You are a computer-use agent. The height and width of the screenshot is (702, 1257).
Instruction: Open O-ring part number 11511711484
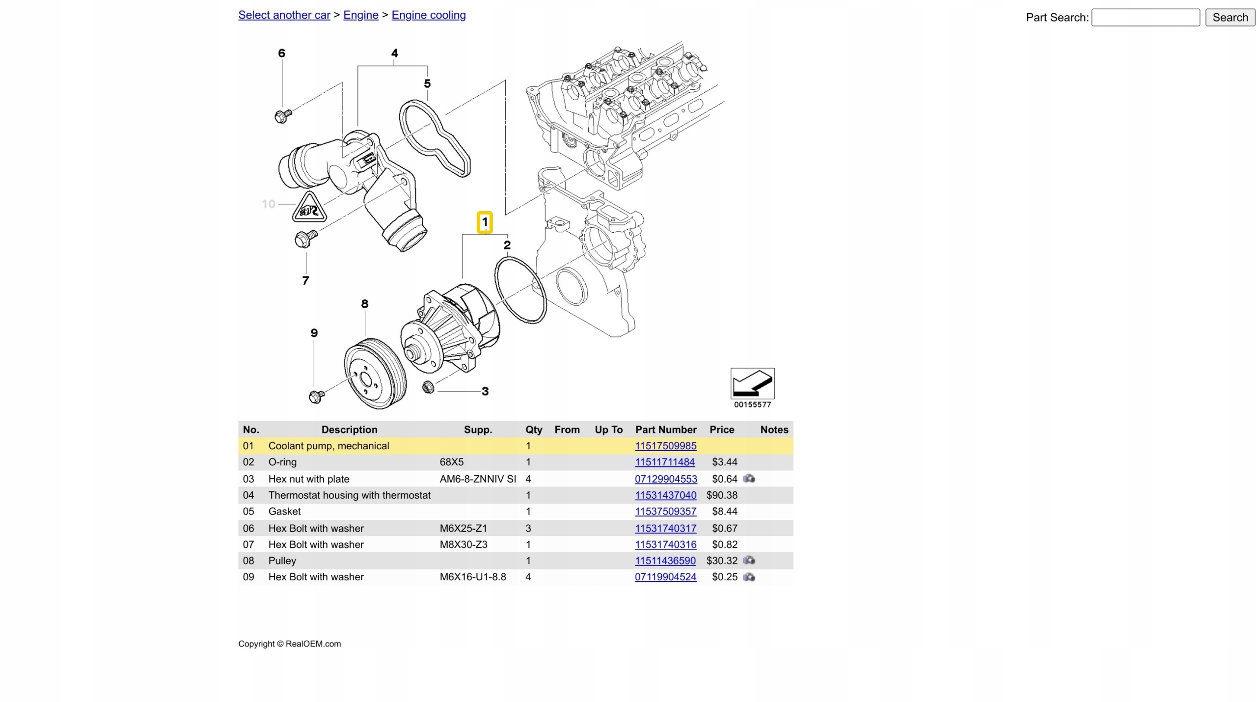(664, 462)
